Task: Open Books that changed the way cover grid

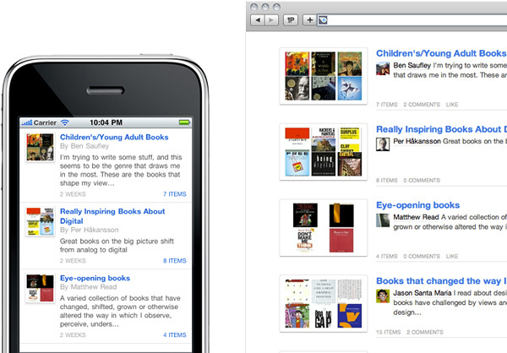Action: 324,303
